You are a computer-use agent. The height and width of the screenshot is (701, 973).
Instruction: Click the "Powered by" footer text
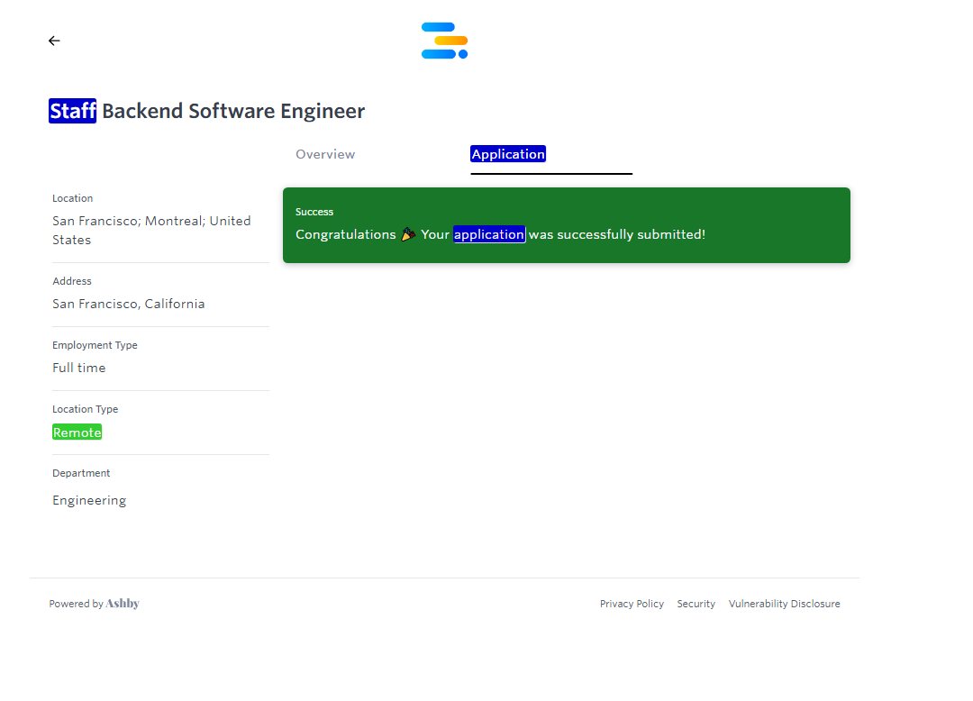76,604
